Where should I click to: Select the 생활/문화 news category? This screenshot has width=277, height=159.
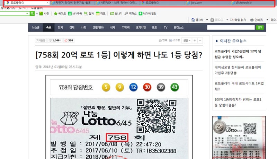click(98, 28)
